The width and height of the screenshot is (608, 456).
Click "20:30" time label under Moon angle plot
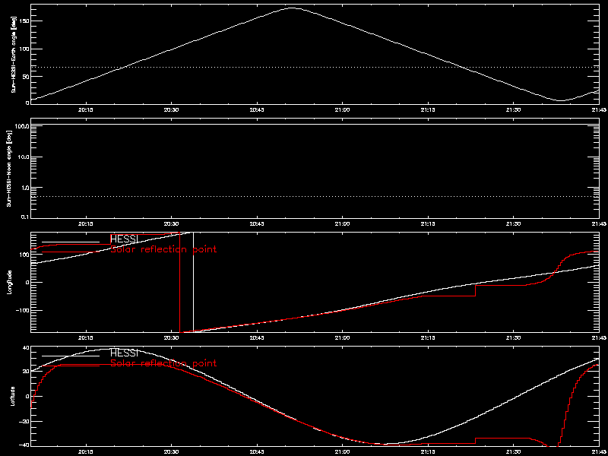pos(171,224)
